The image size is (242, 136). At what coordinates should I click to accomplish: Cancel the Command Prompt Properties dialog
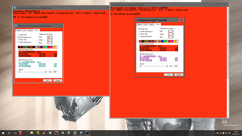[178, 74]
